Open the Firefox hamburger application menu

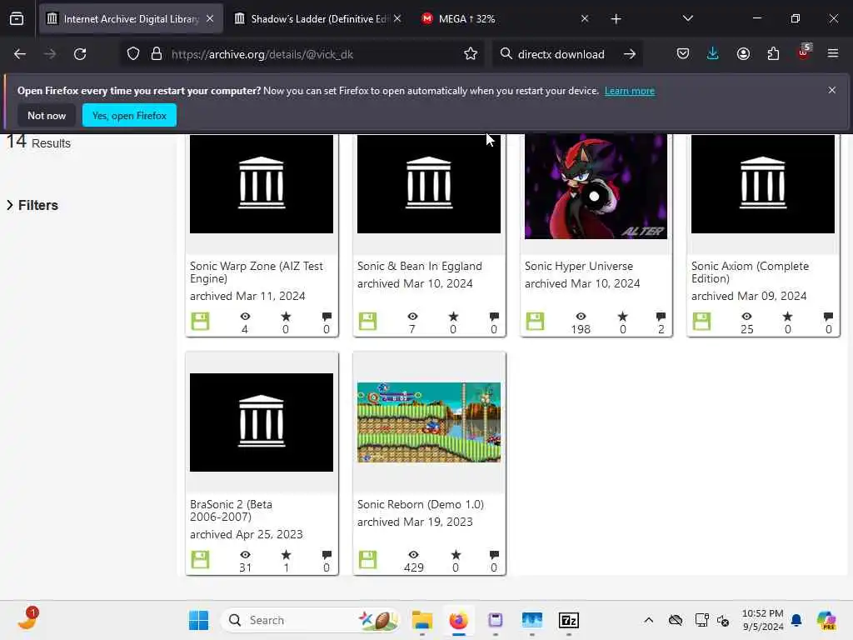(x=832, y=54)
